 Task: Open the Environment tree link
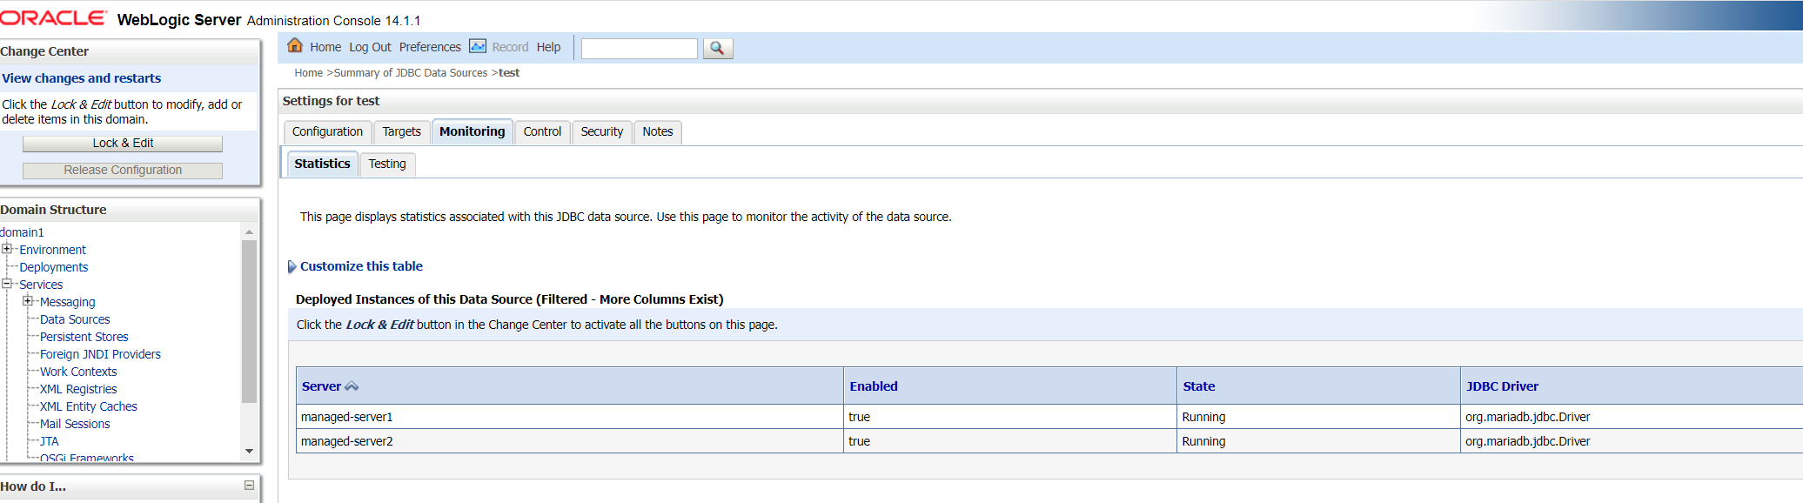(x=52, y=250)
